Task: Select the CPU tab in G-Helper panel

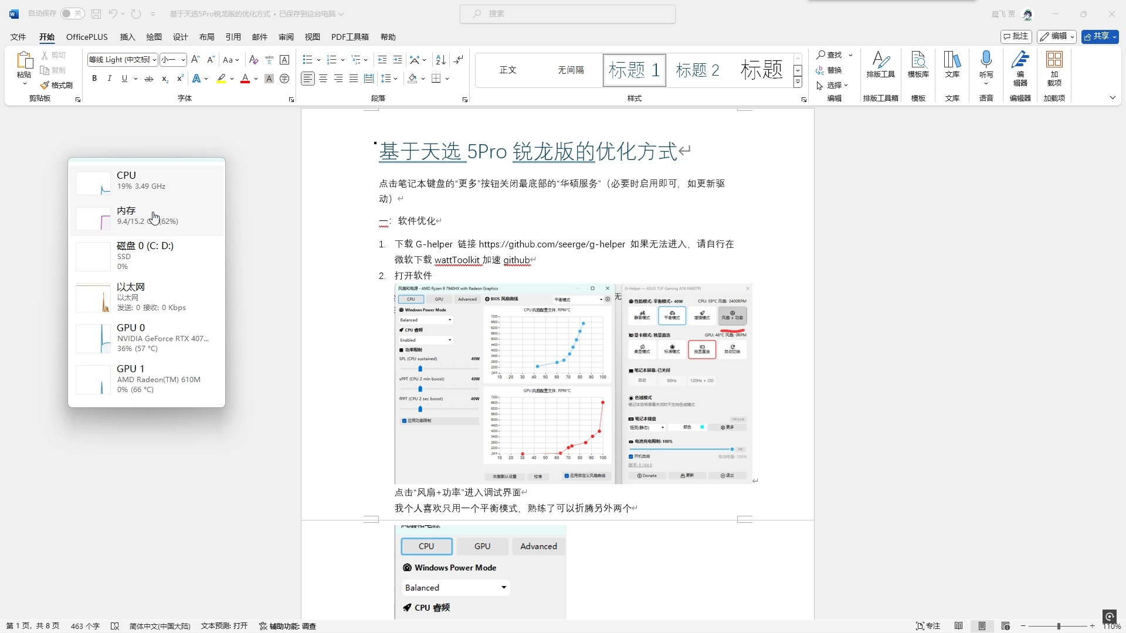Action: point(426,546)
